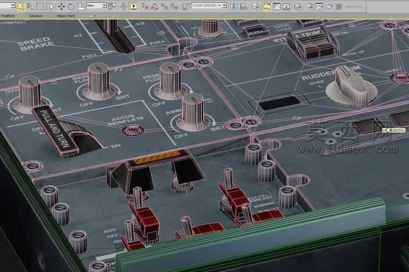This screenshot has width=409, height=272.
Task: Open the Edged Faces viewport shading menu
Action: [x=13, y=23]
